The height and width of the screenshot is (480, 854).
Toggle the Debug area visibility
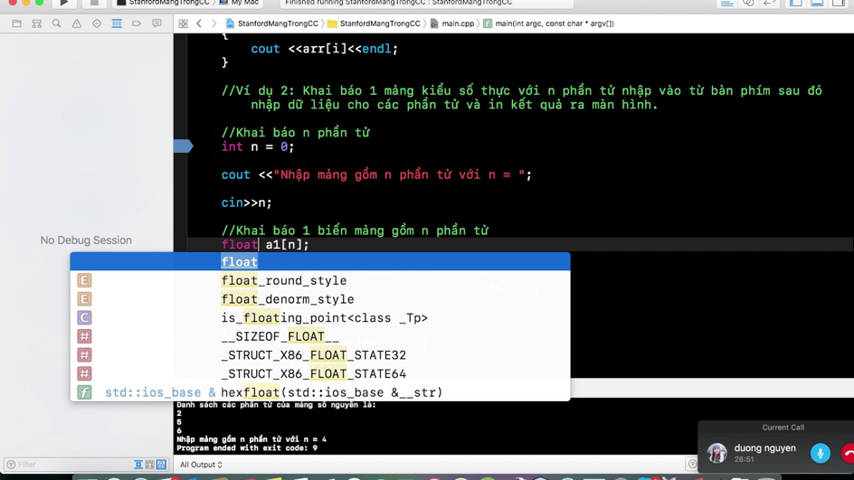[x=817, y=3]
